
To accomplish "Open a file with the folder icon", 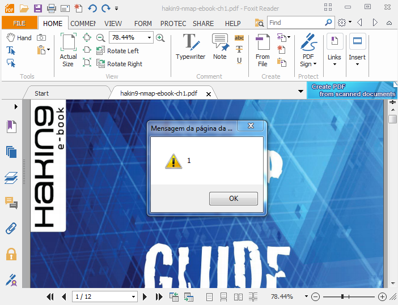I will click(24, 8).
